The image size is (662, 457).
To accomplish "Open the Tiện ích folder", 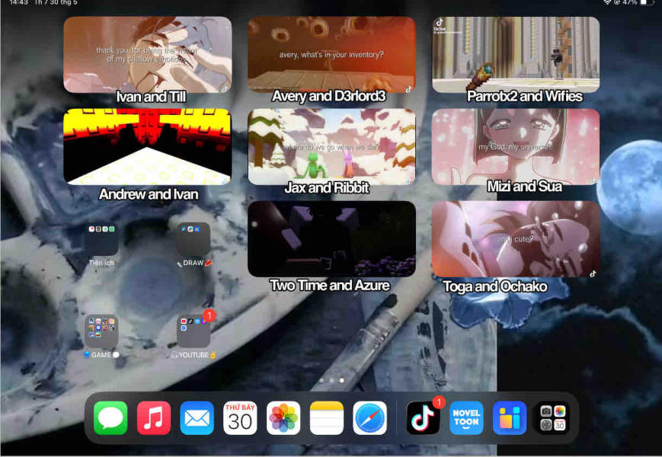I will click(101, 239).
